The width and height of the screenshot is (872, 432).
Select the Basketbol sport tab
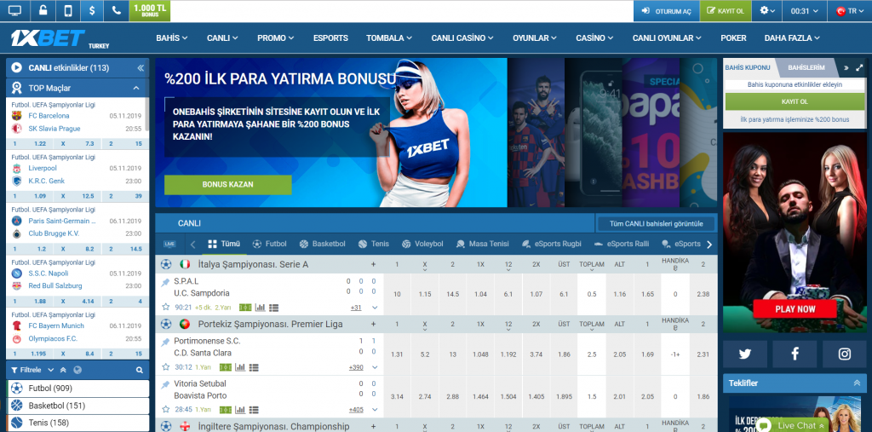(322, 244)
